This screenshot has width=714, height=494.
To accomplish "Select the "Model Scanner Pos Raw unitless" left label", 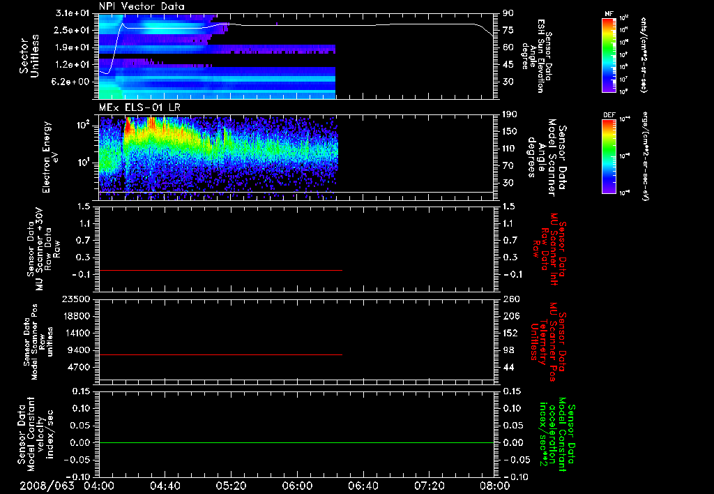I will pos(38,342).
